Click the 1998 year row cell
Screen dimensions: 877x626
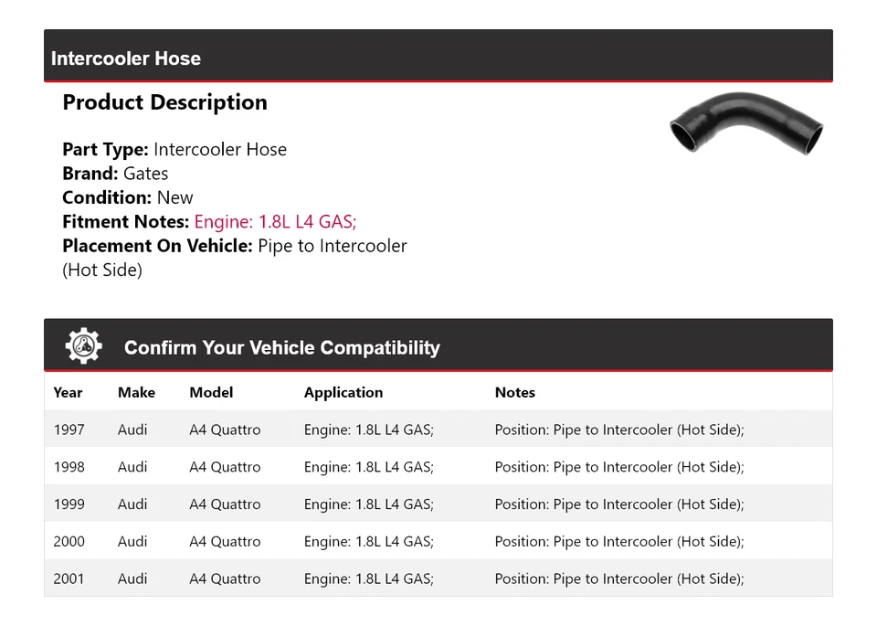69,467
